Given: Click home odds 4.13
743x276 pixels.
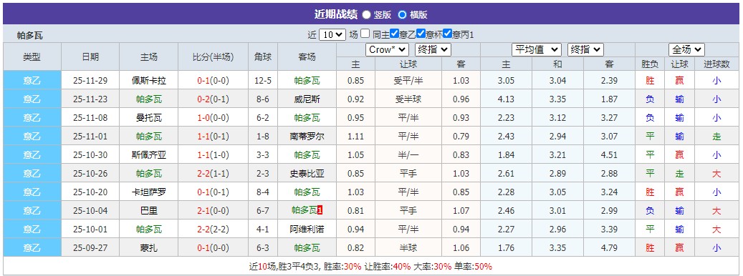Looking at the screenshot, I should (506, 99).
